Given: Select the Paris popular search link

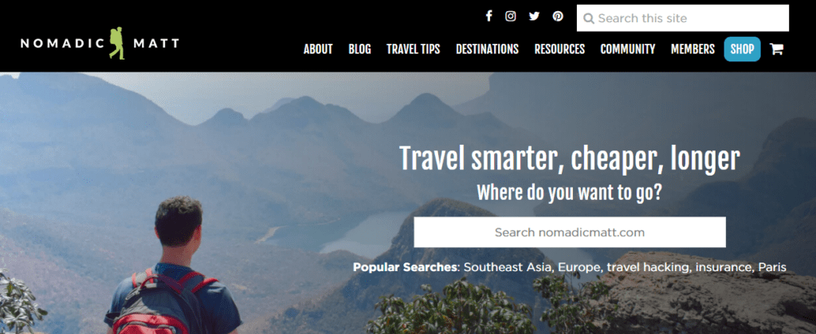Looking at the screenshot, I should [772, 267].
